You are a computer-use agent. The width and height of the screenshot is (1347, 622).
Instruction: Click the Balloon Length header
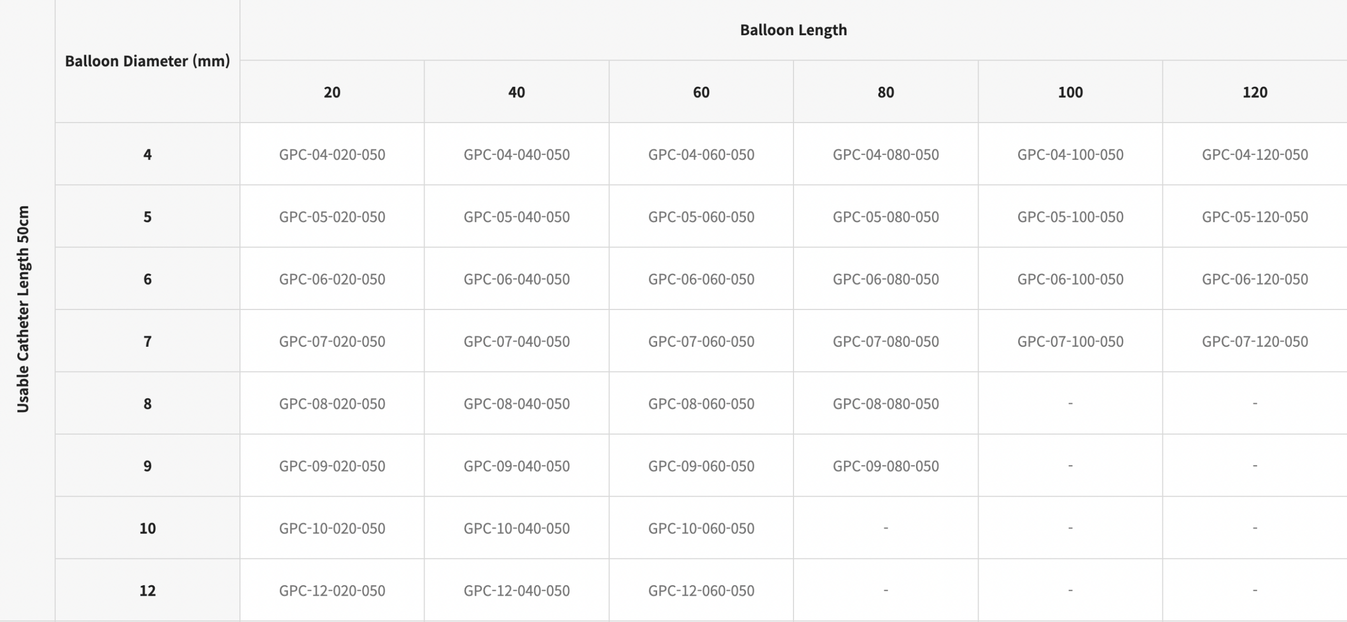[x=793, y=30]
